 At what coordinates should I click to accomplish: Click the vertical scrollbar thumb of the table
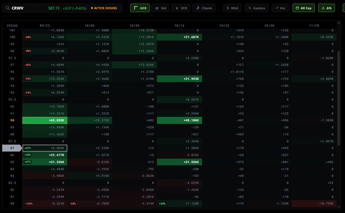[x=339, y=98]
